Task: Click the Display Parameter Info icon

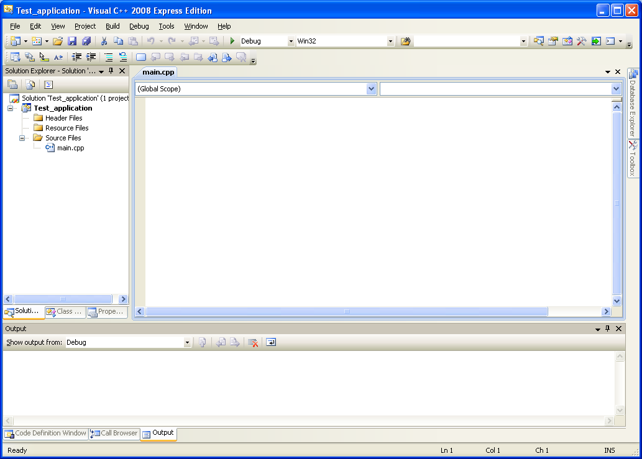Action: point(29,57)
